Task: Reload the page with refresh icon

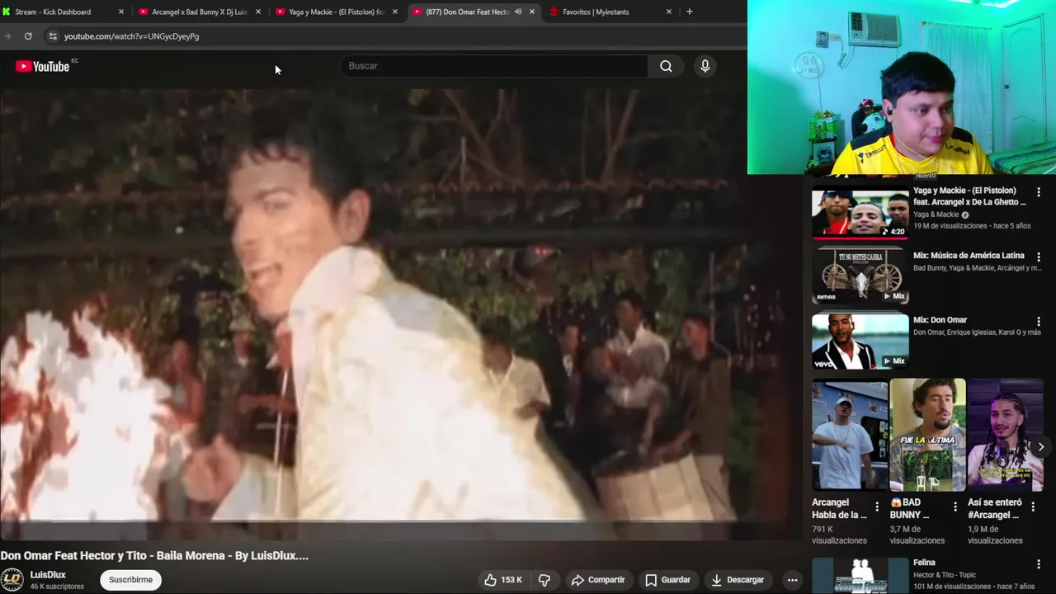Action: pyautogui.click(x=28, y=36)
